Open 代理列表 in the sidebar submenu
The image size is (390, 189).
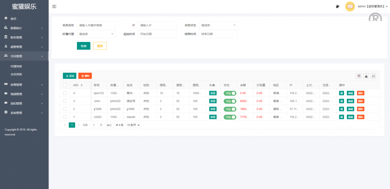tap(16, 66)
